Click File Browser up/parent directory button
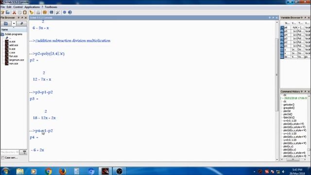 pos(21,24)
